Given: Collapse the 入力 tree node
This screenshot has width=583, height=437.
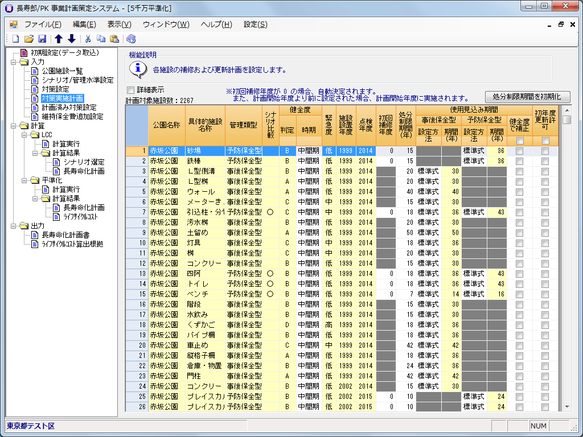Looking at the screenshot, I should (x=13, y=62).
